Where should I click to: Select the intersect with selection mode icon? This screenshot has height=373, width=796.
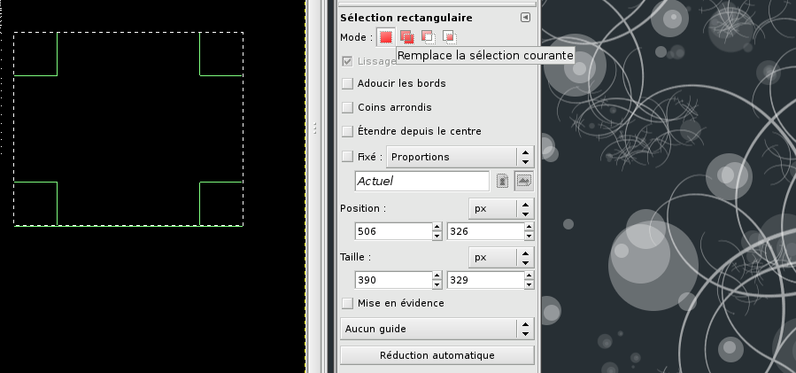tap(449, 37)
